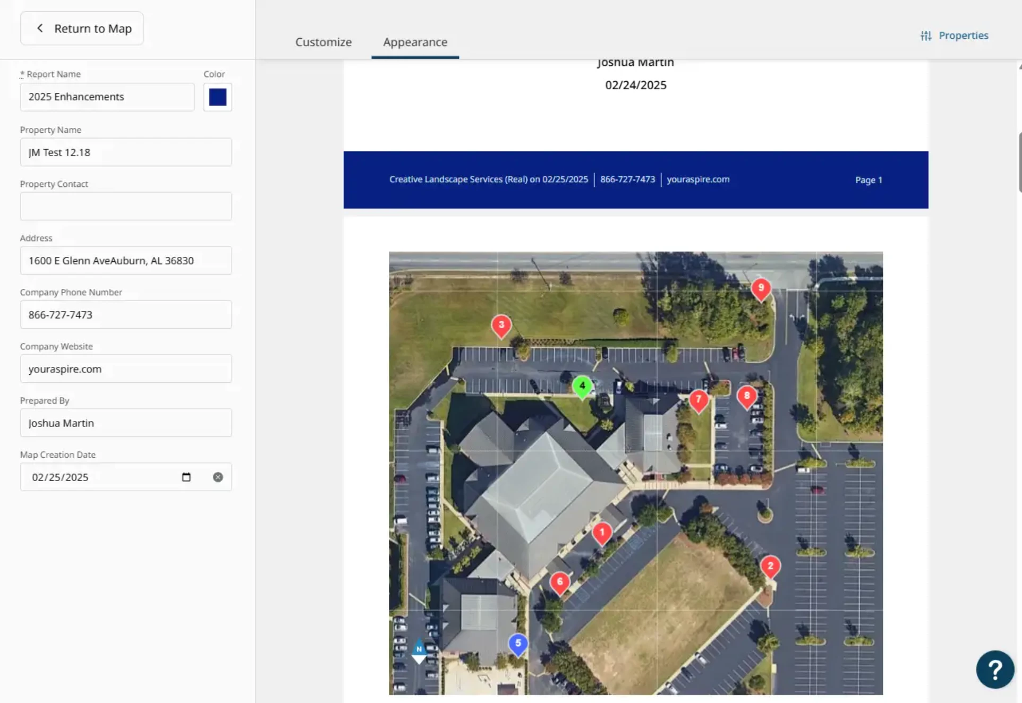Click red map marker number 2

(770, 566)
